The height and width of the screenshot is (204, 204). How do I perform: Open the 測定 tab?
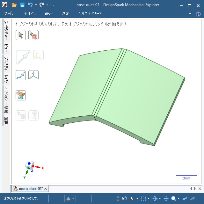coord(65,14)
